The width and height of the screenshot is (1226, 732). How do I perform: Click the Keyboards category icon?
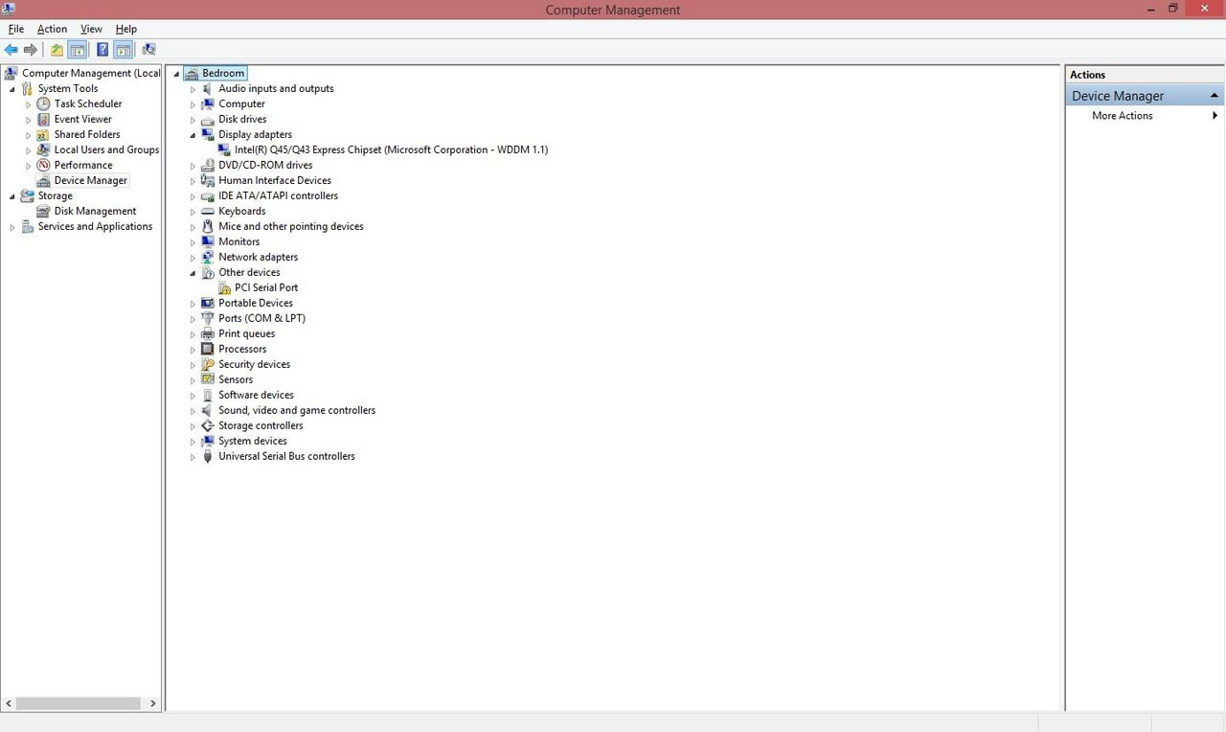(208, 211)
